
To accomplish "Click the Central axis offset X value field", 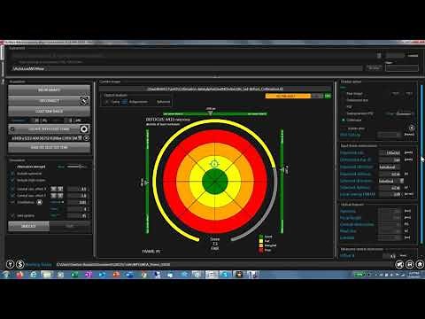I will pos(78,189).
